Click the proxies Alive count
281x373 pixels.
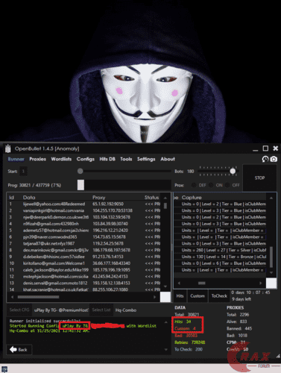coord(244,322)
